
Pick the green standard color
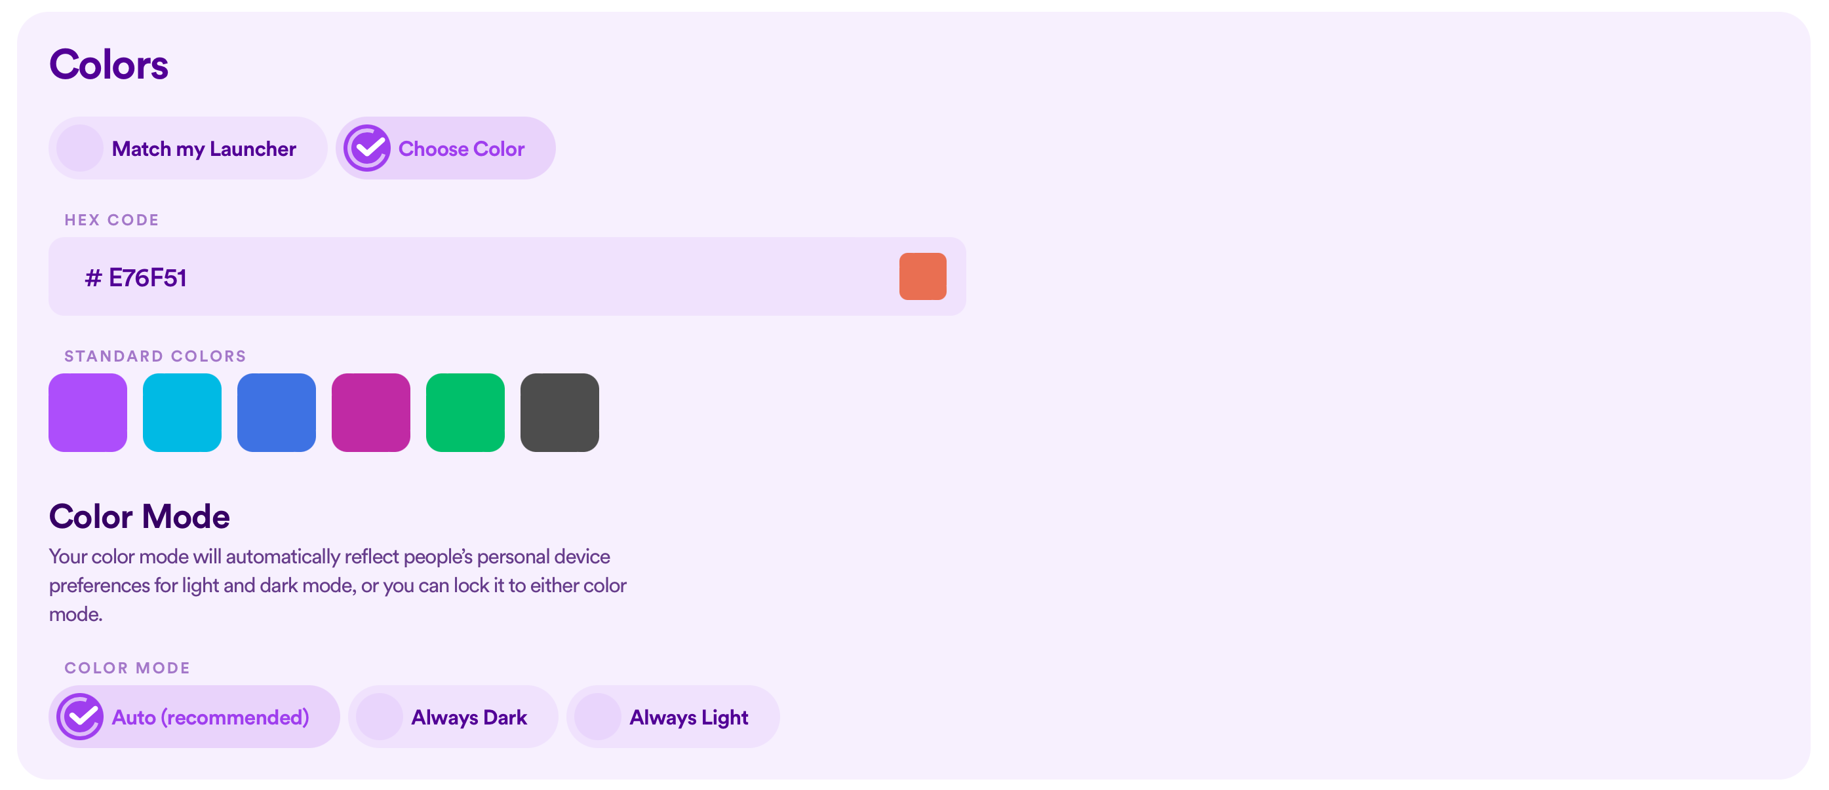(465, 413)
